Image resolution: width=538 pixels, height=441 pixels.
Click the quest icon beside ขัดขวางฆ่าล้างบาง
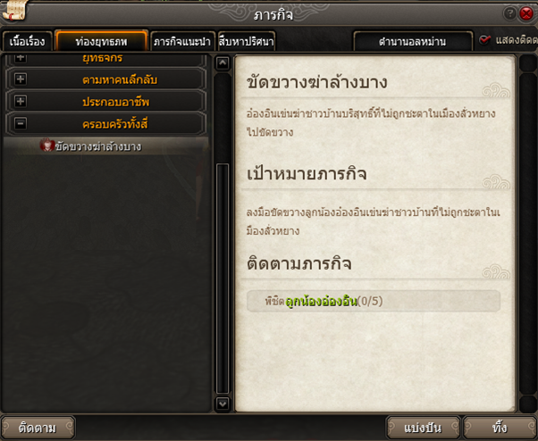point(47,146)
